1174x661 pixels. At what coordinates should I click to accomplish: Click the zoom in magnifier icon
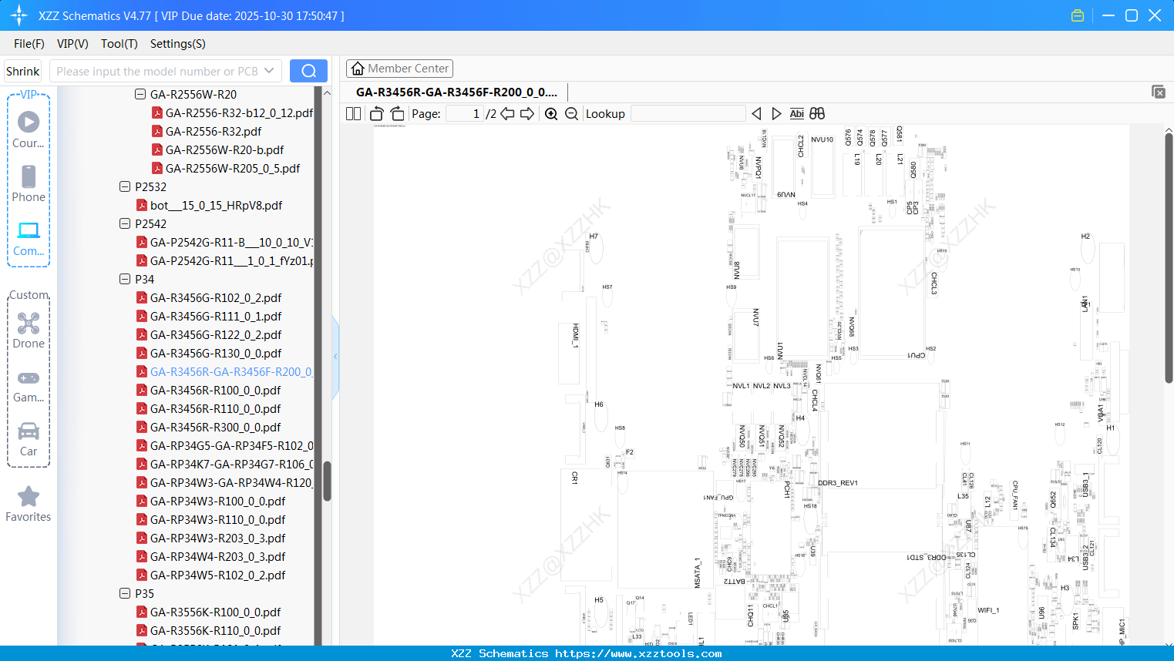pyautogui.click(x=551, y=114)
